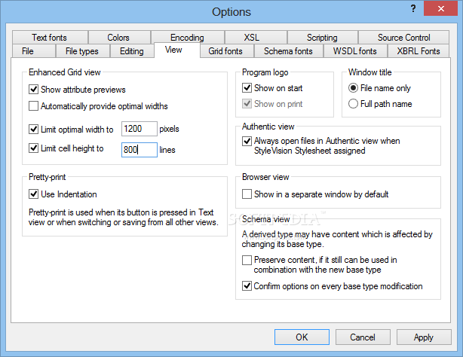
Task: Check Preserve content with new base type
Action: point(247,261)
